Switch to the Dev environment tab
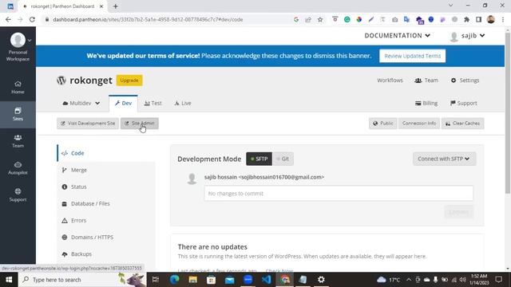The width and height of the screenshot is (511, 287). (123, 103)
